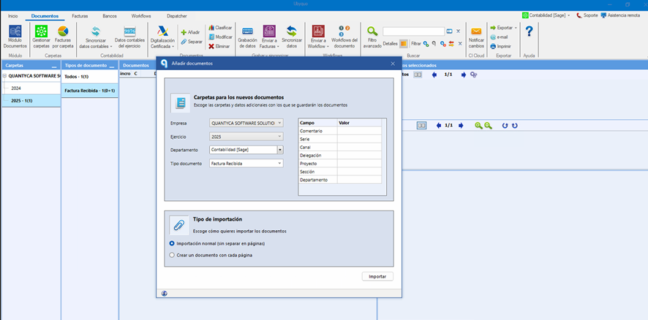The height and width of the screenshot is (320, 648).
Task: Zoom in on document preview
Action: (x=478, y=126)
